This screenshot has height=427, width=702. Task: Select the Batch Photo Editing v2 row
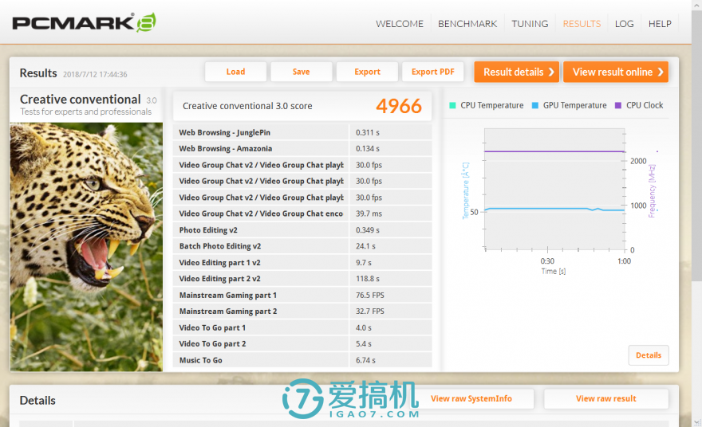coord(302,246)
